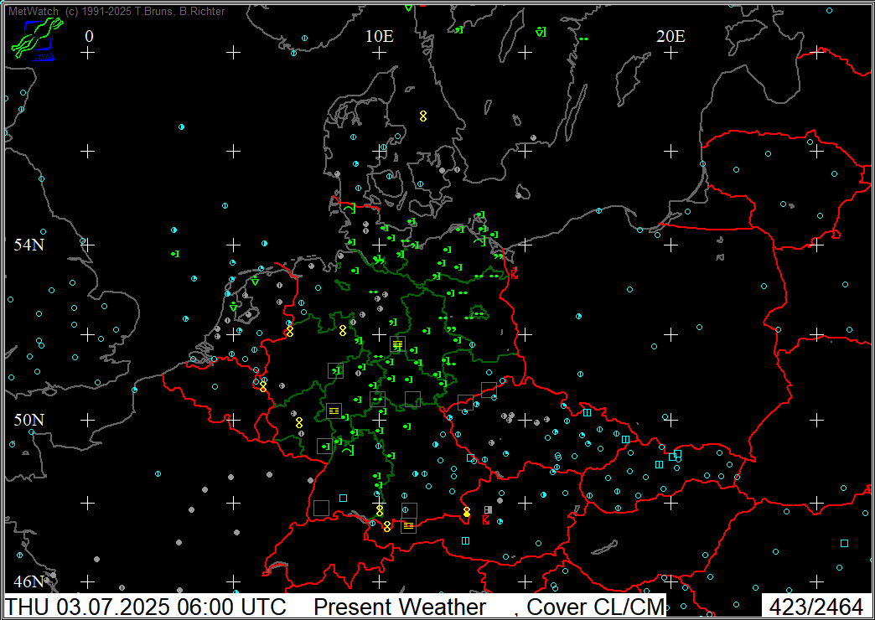Image resolution: width=875 pixels, height=620 pixels.
Task: Click the '10E' longitude label
Action: coord(380,37)
